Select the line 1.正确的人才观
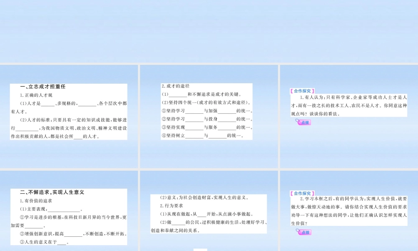This screenshot has height=251, width=418. pyautogui.click(x=36, y=95)
